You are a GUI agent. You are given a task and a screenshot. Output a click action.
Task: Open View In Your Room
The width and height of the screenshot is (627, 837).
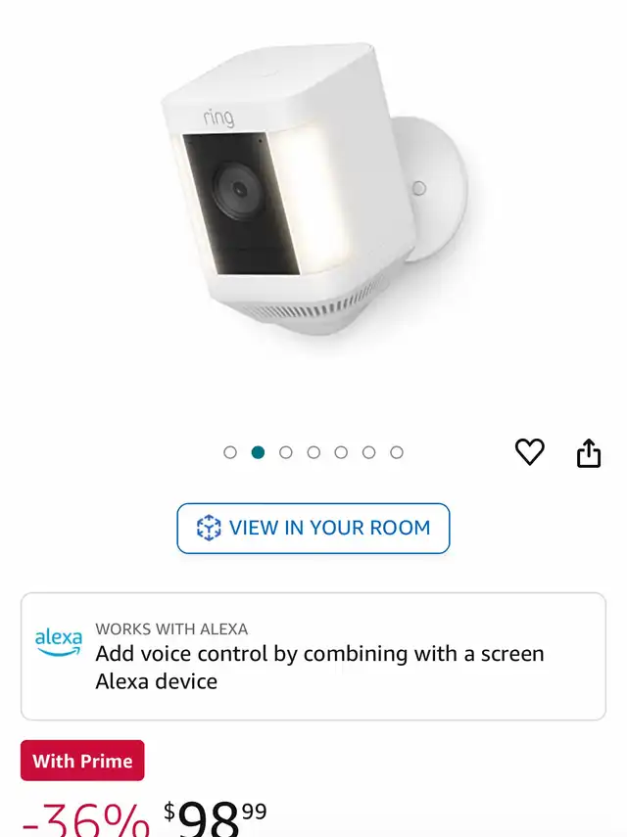point(313,528)
